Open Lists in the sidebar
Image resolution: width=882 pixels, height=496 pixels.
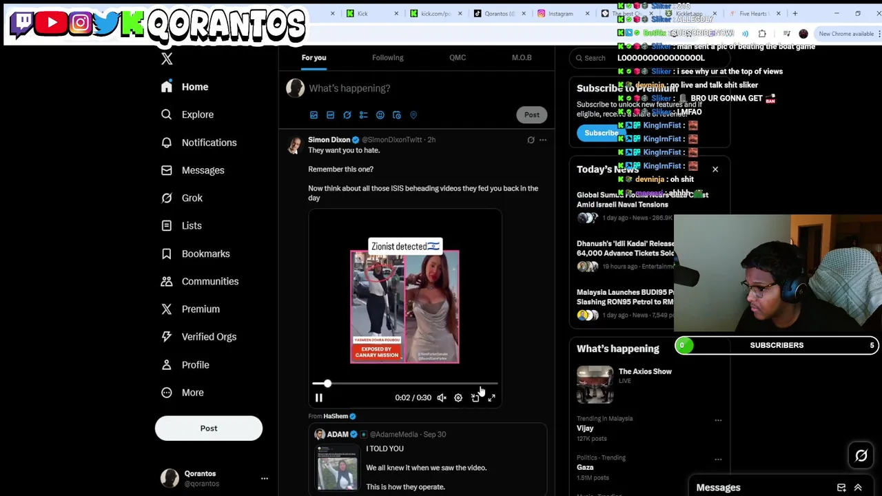pyautogui.click(x=181, y=225)
